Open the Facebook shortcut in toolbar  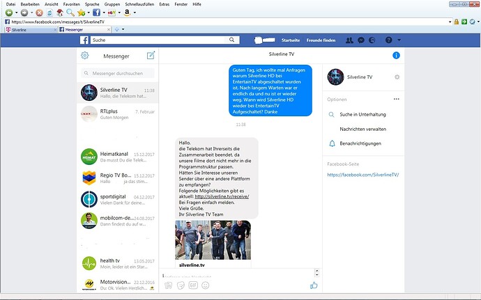[x=96, y=13]
